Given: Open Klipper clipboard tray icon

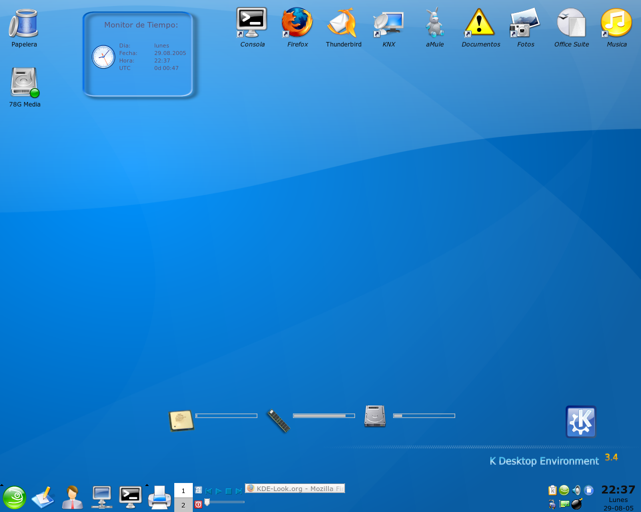Looking at the screenshot, I should tap(552, 490).
